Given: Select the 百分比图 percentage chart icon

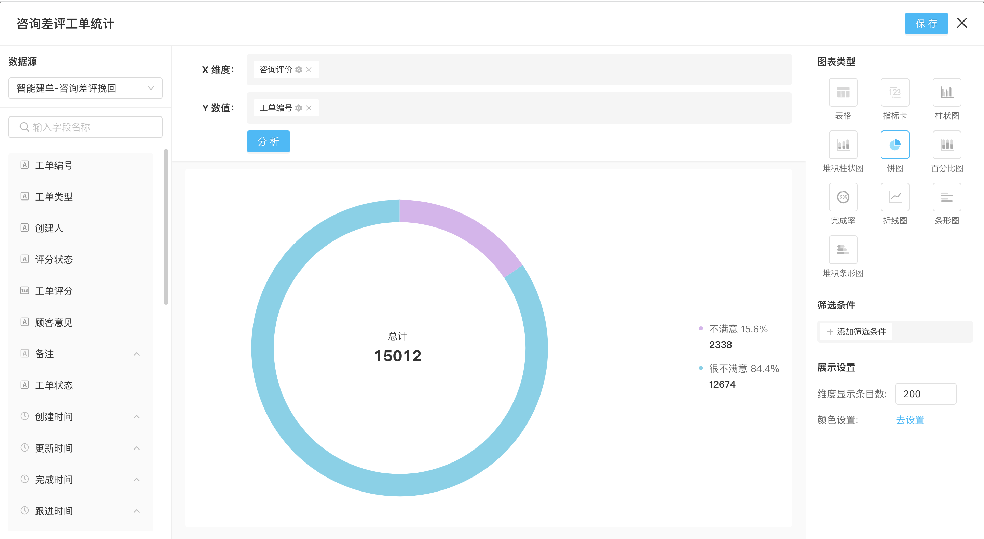Looking at the screenshot, I should pos(947,145).
